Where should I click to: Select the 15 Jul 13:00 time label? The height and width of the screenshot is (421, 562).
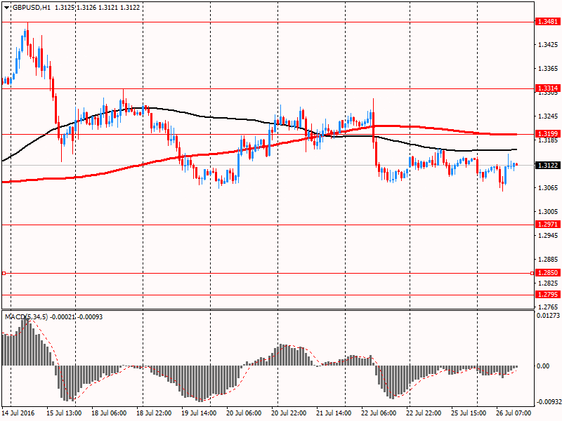[x=64, y=413]
